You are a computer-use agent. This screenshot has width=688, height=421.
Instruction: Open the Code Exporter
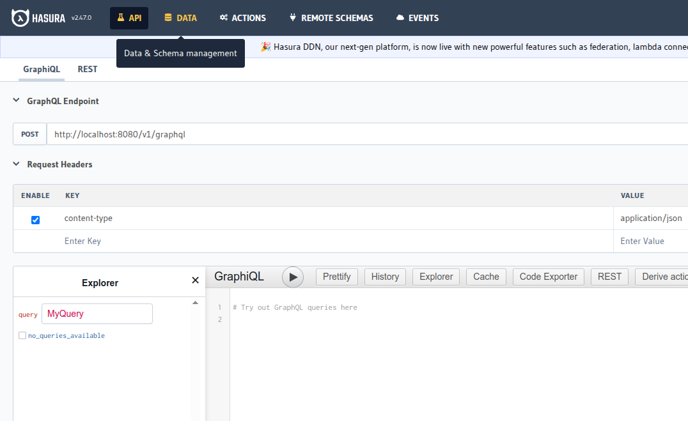tap(549, 277)
